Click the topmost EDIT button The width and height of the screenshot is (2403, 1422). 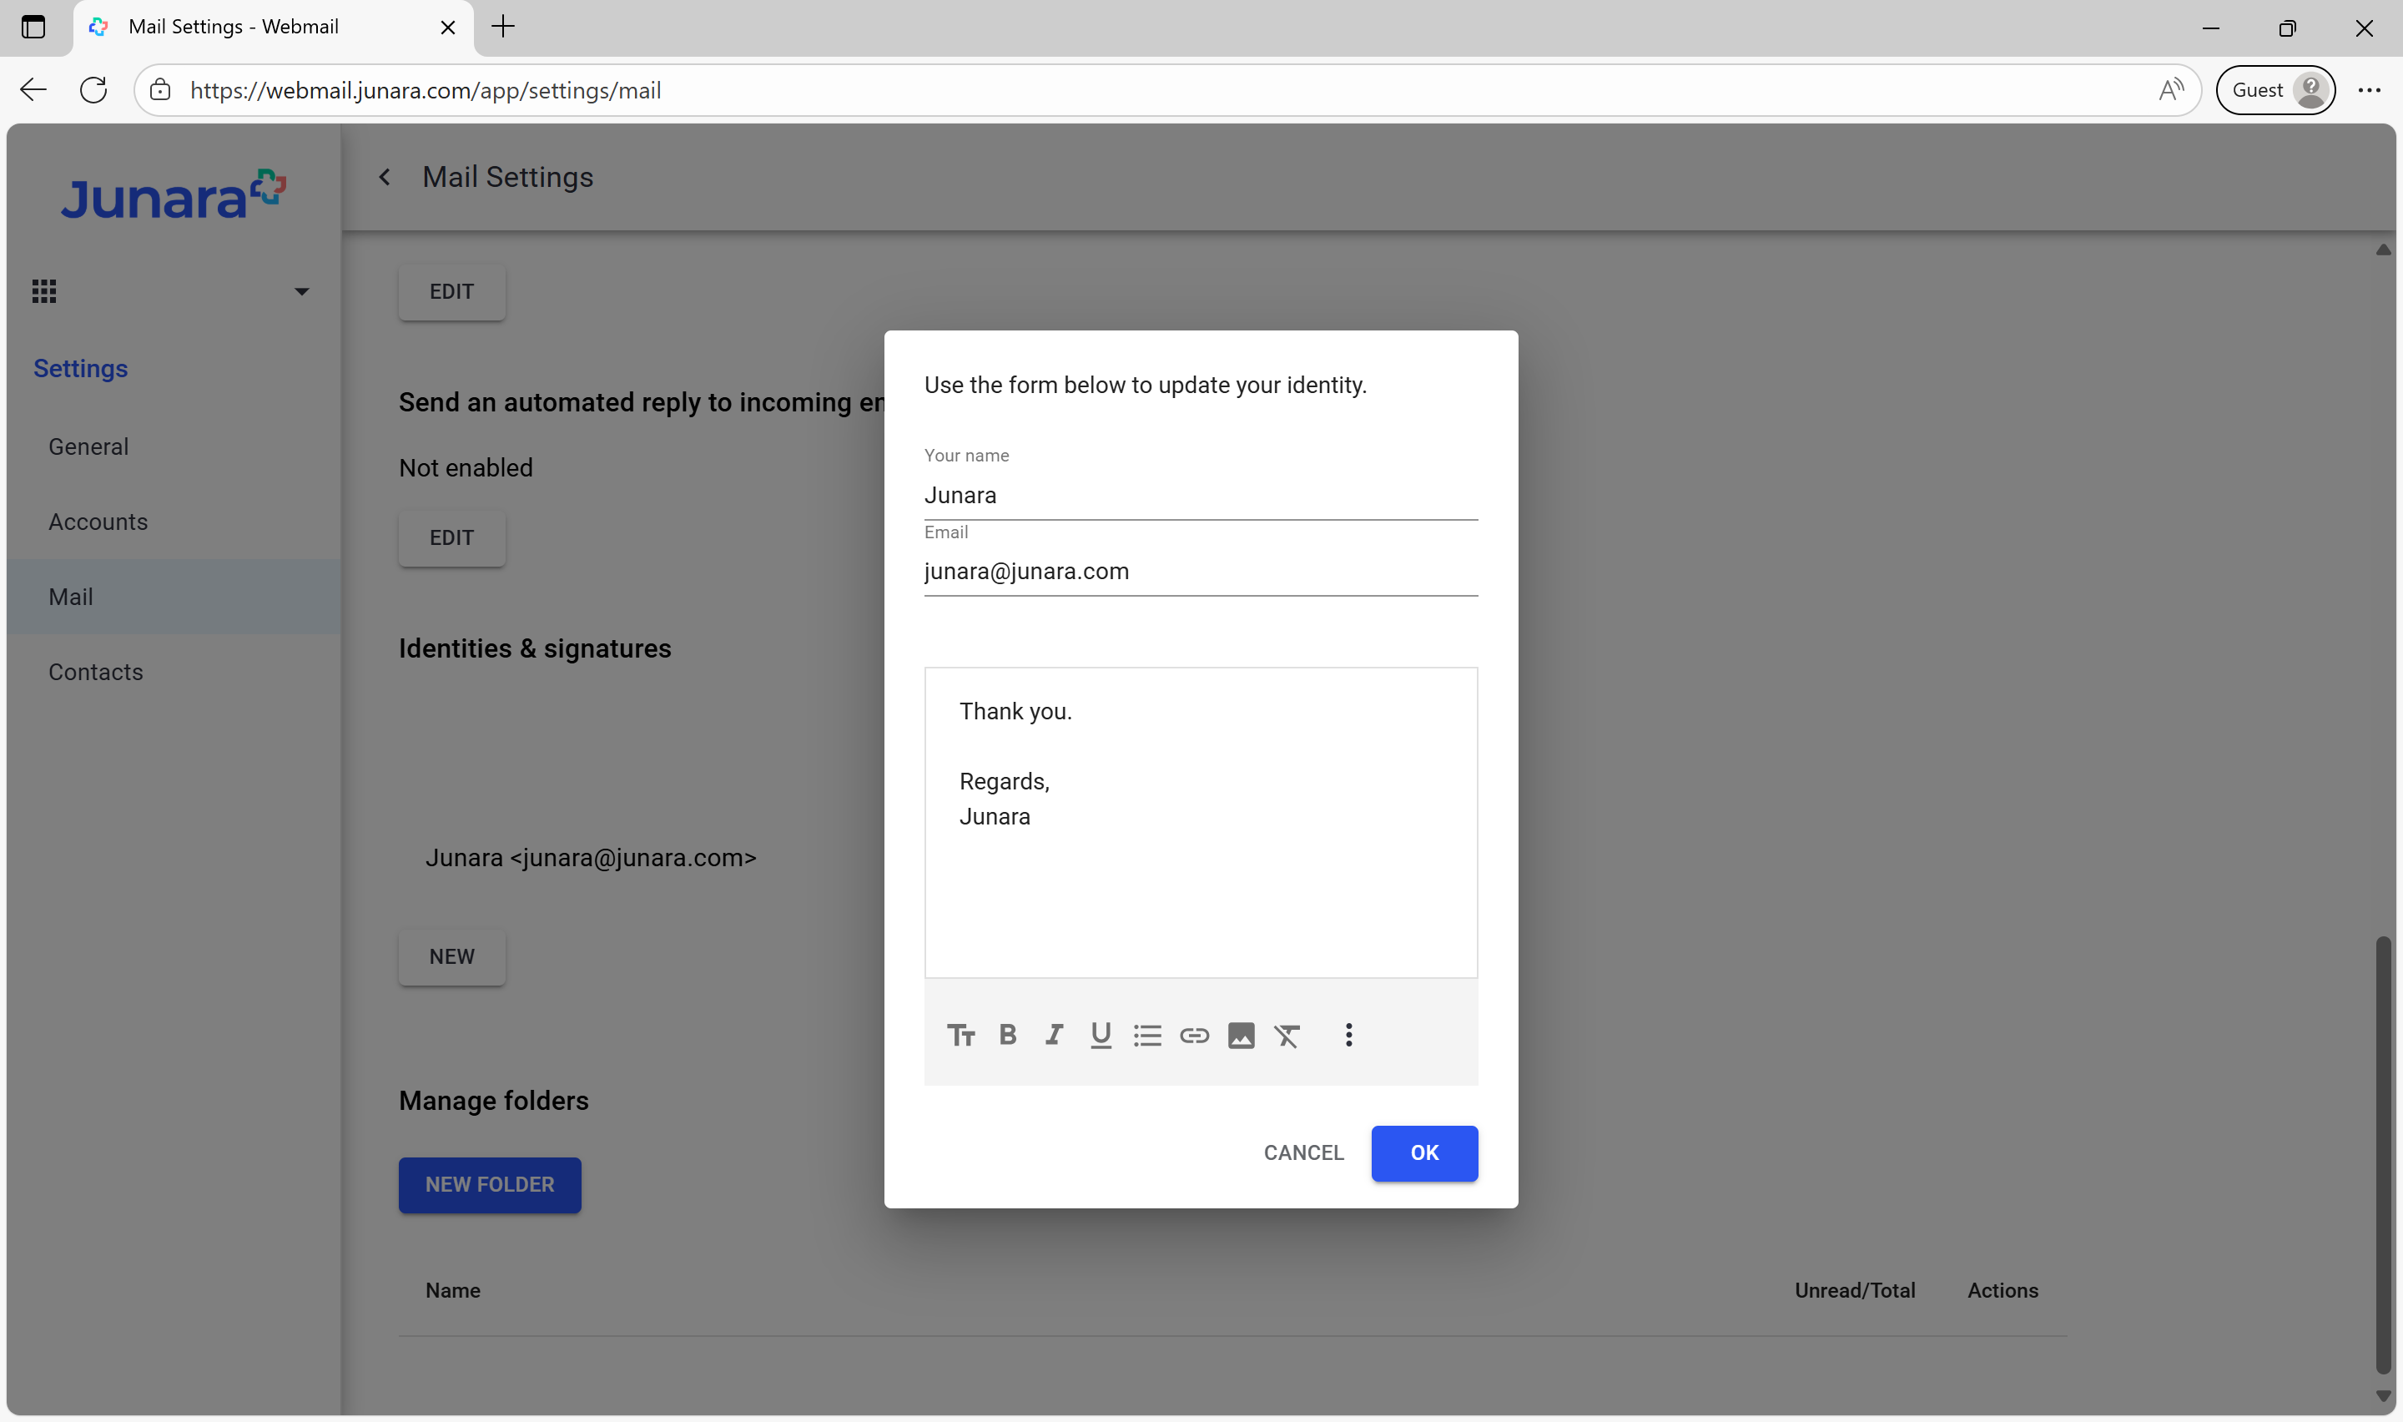tap(452, 291)
